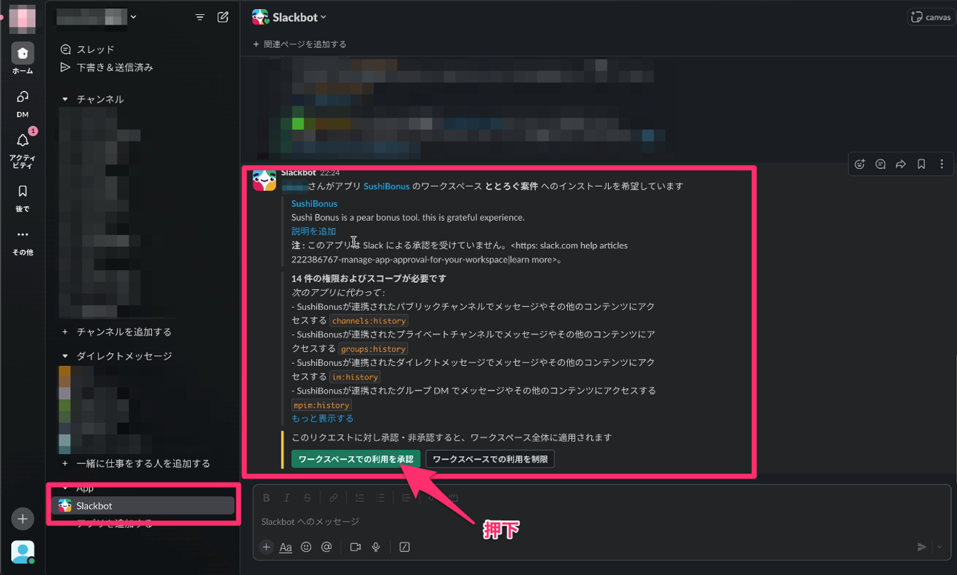Click もっと表示する to expand scopes
The width and height of the screenshot is (957, 575).
(322, 418)
